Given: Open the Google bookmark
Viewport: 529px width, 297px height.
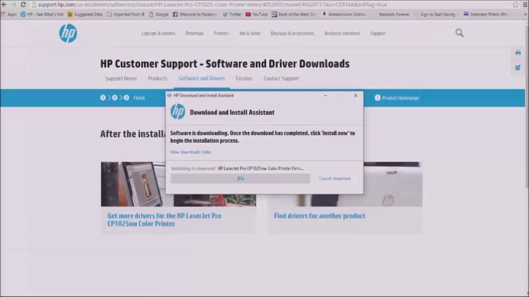Looking at the screenshot, I should (x=159, y=14).
